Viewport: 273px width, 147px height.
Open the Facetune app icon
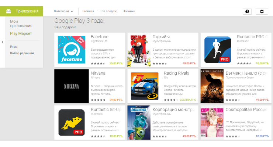tap(71, 50)
